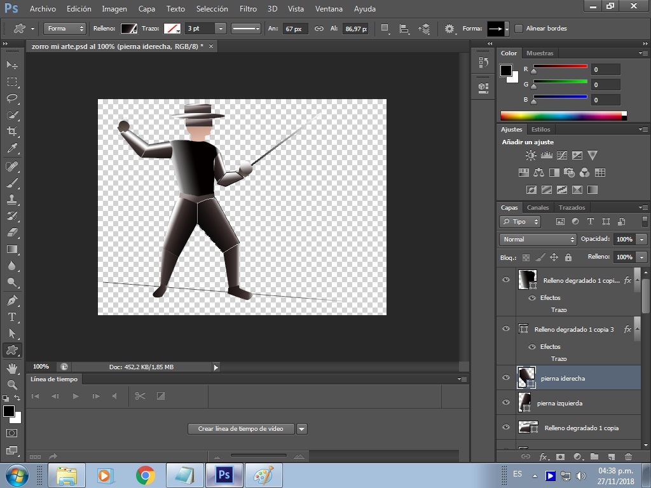The height and width of the screenshot is (488, 651).
Task: Open the Forma tool mode dropdown
Action: (65, 29)
